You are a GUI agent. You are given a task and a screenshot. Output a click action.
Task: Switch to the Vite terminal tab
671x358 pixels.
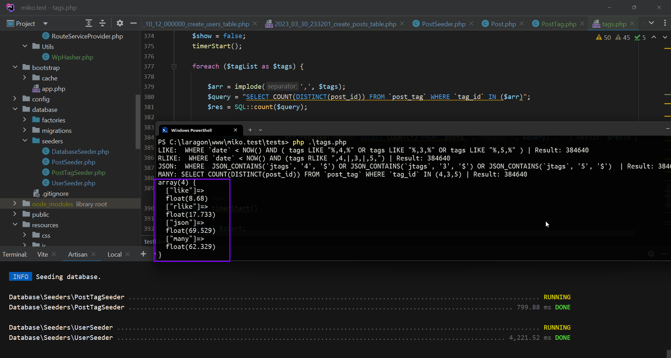[43, 255]
